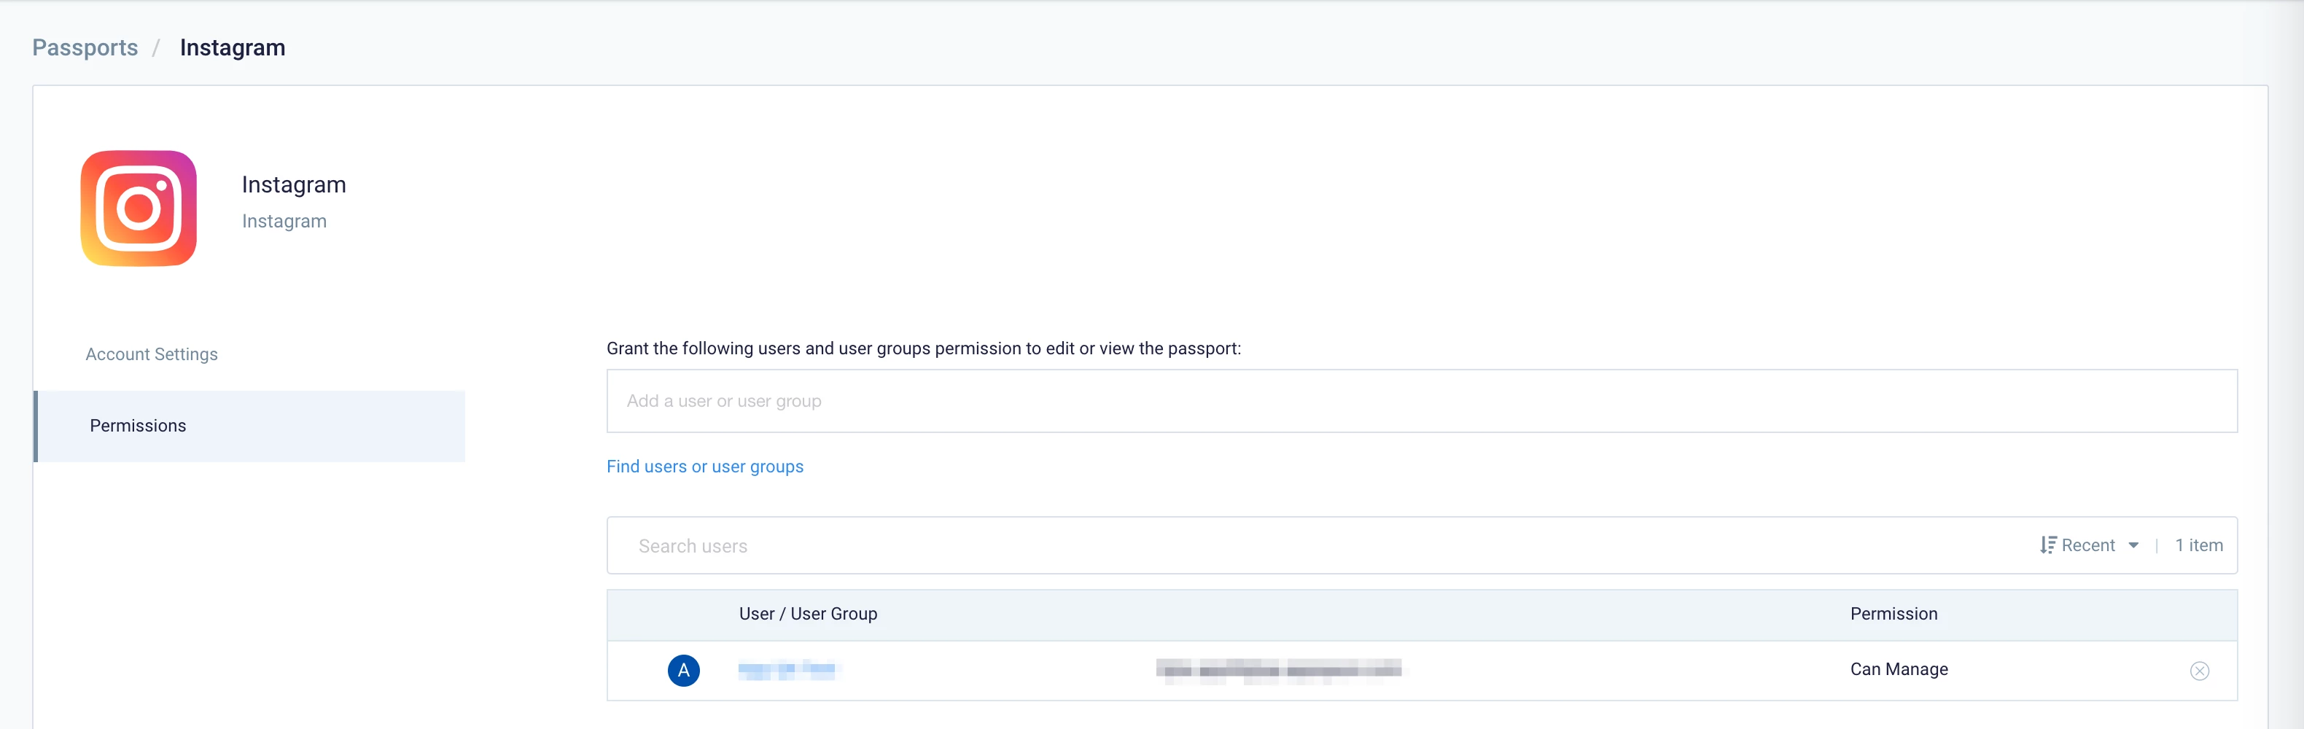Click the '1 item' count text
2304x729 pixels.
click(2198, 545)
